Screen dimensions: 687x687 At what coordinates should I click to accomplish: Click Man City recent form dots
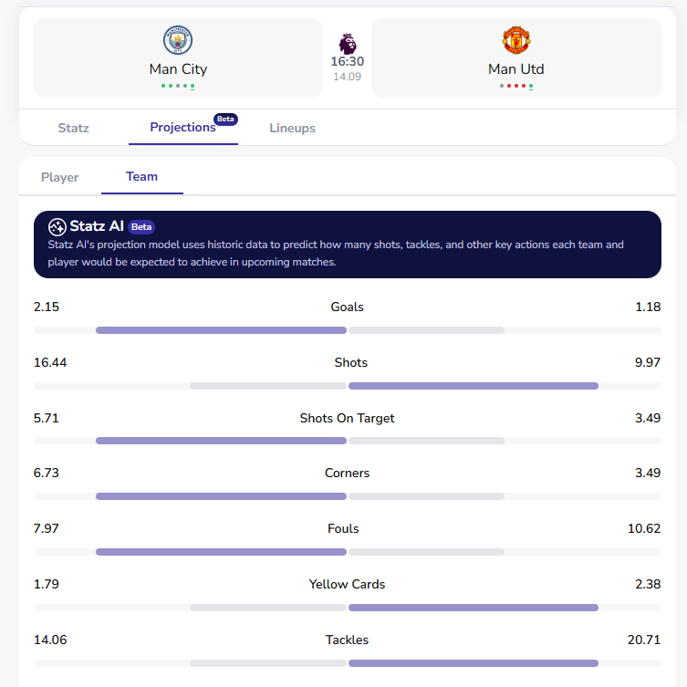pos(178,86)
